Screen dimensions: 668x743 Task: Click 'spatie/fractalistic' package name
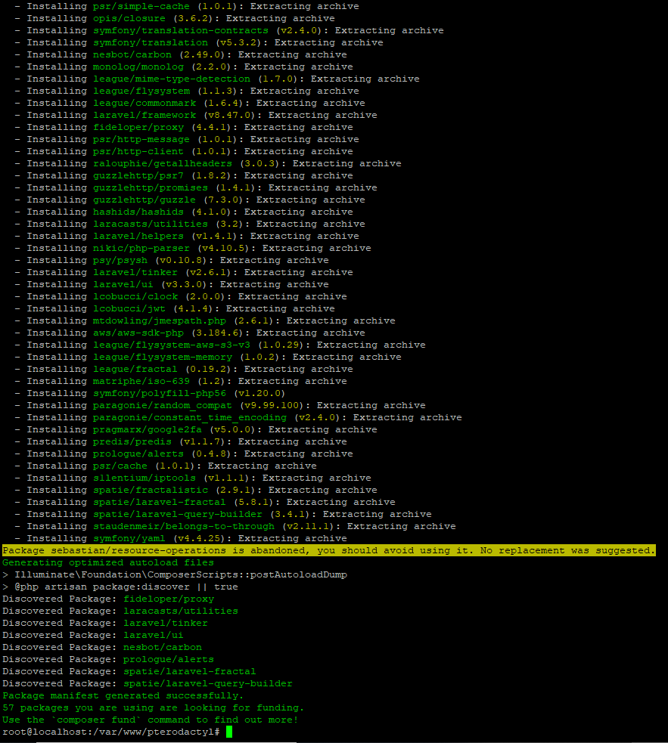click(x=150, y=490)
